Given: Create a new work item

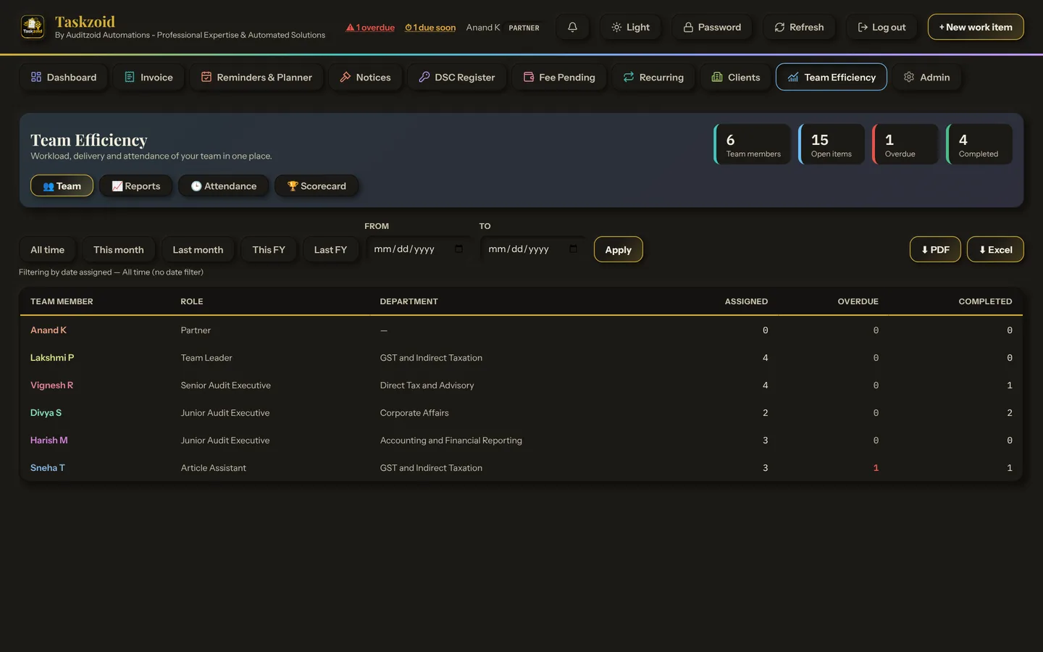Looking at the screenshot, I should click(x=976, y=27).
